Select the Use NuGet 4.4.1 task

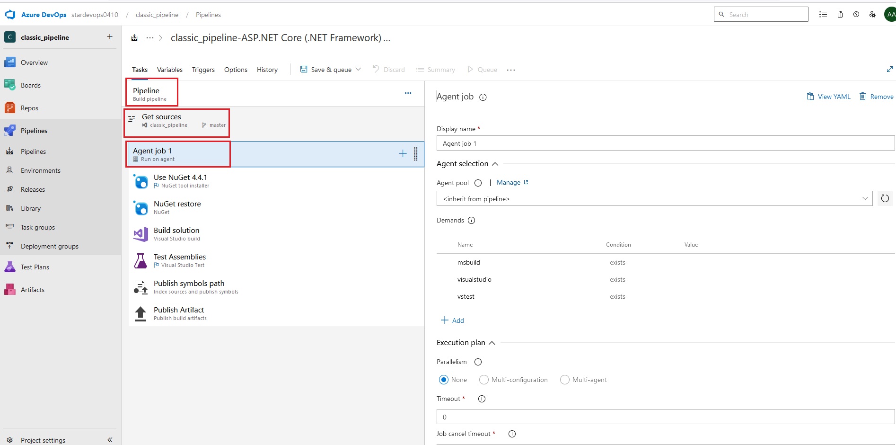276,181
